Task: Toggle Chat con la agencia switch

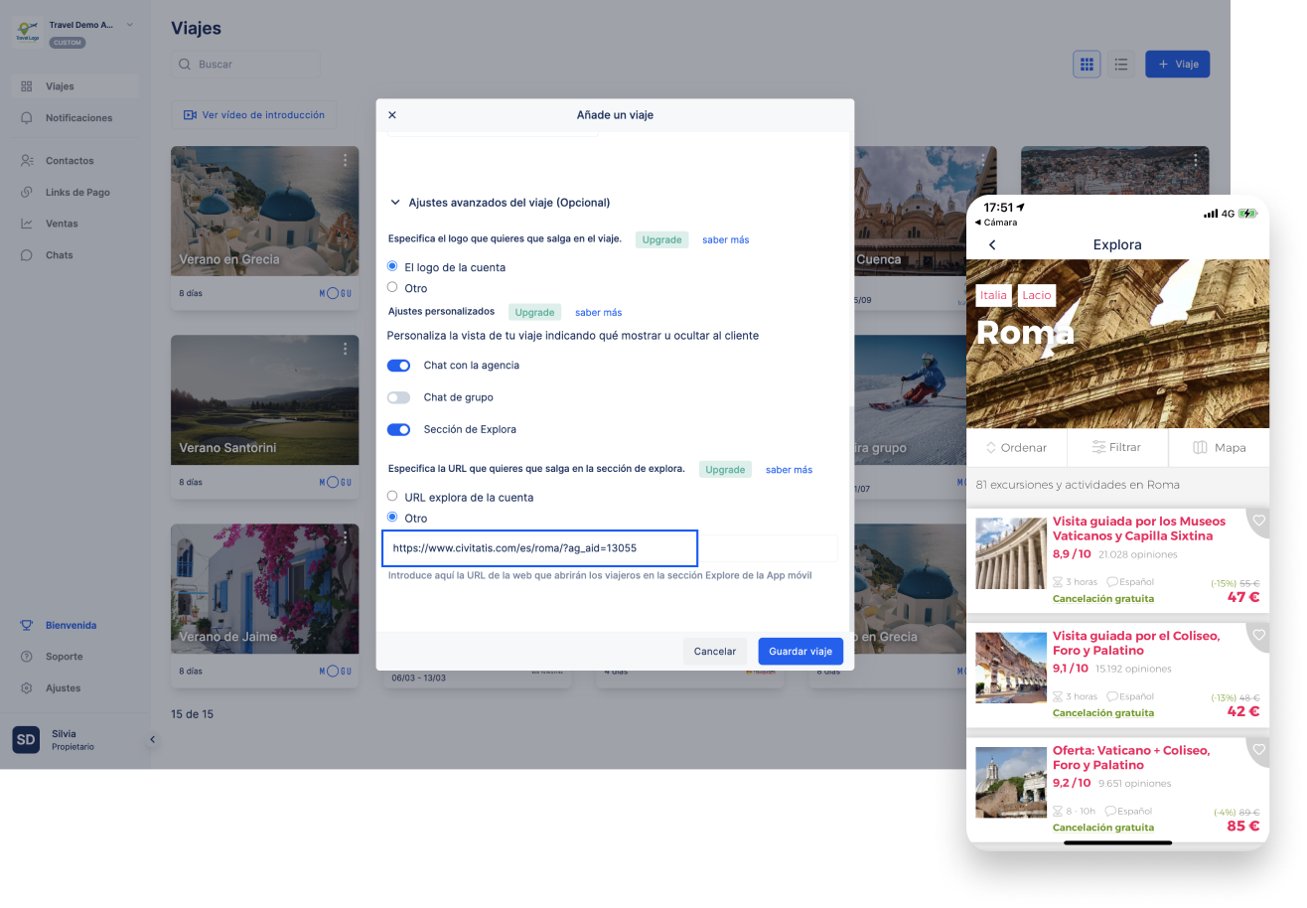Action: 398,366
